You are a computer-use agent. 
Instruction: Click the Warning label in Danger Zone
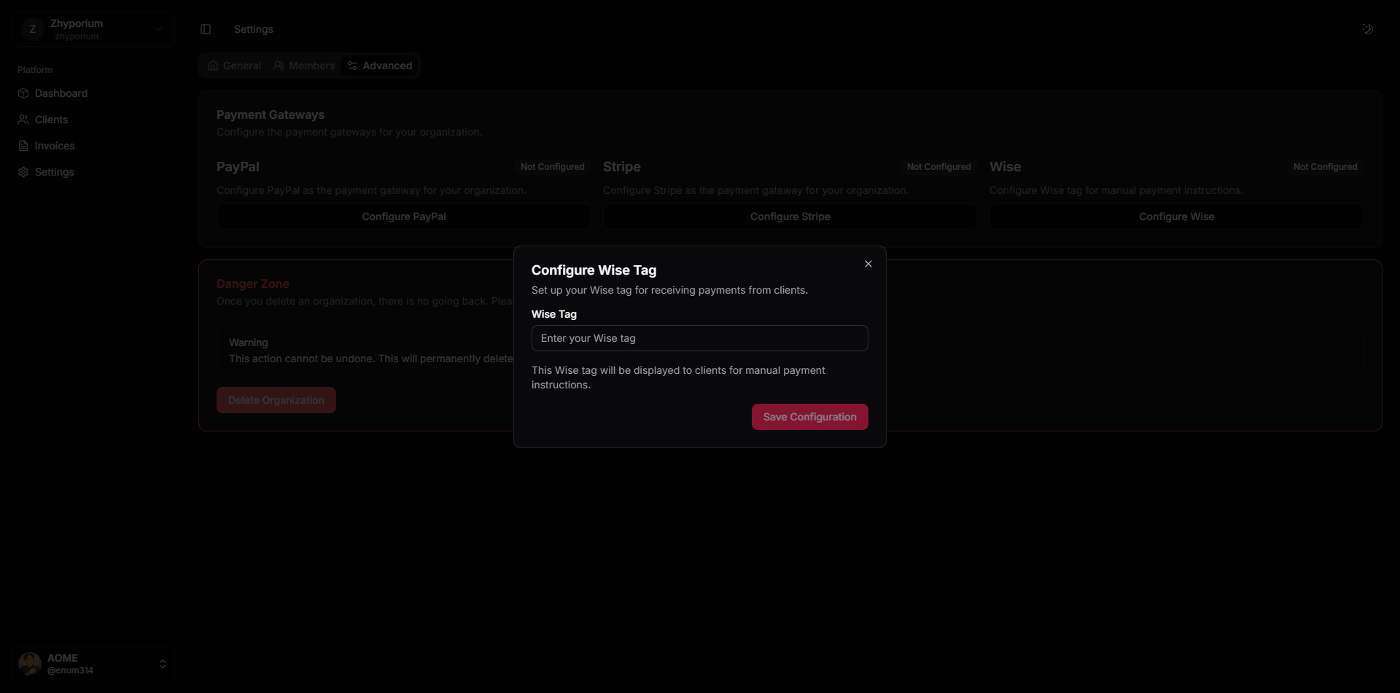point(249,342)
